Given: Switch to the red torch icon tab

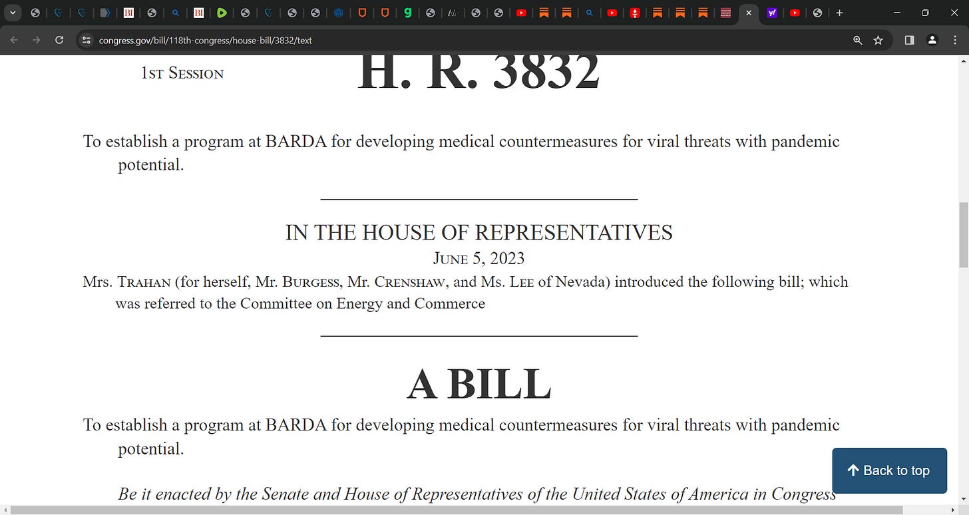Looking at the screenshot, I should [x=635, y=13].
